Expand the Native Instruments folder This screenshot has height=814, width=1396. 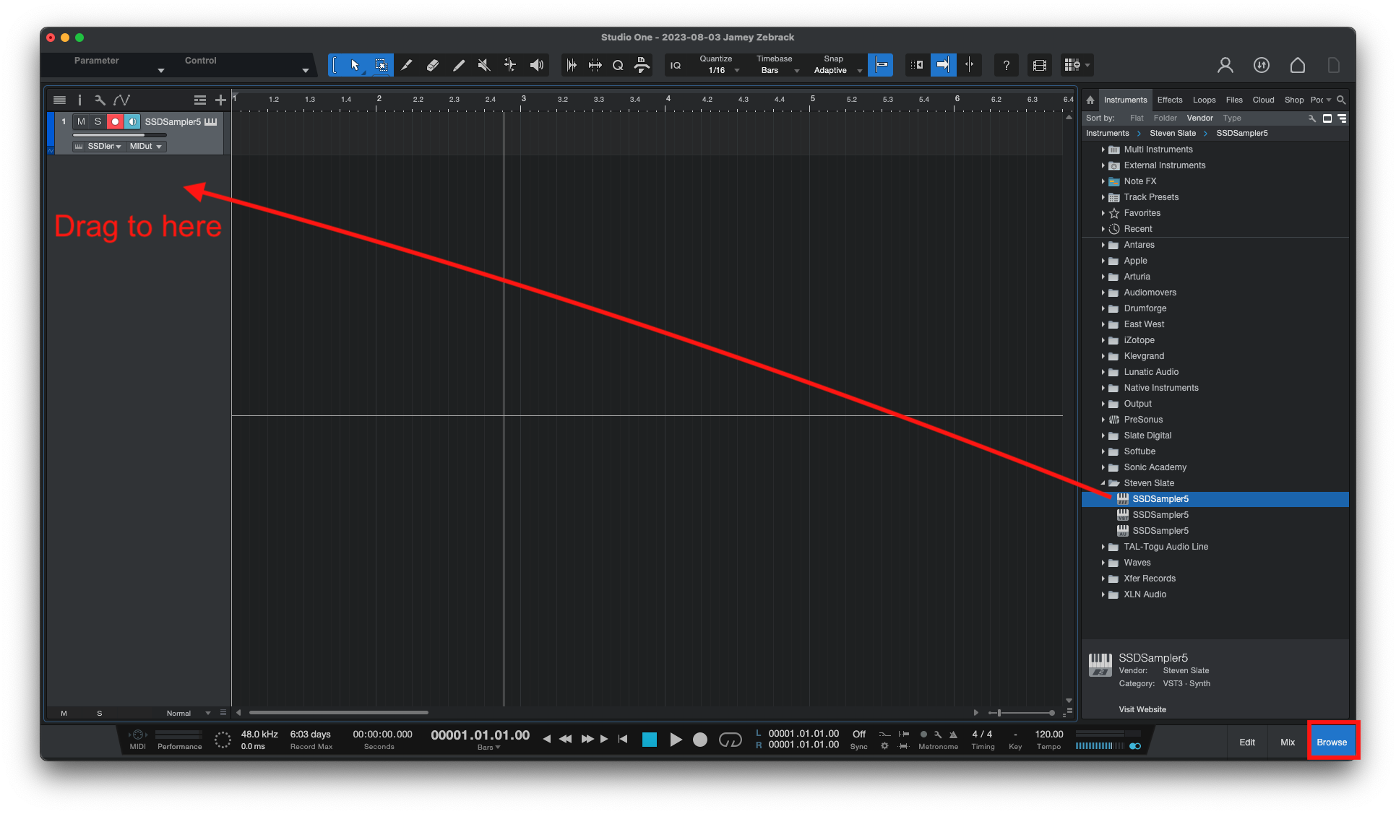tap(1103, 388)
